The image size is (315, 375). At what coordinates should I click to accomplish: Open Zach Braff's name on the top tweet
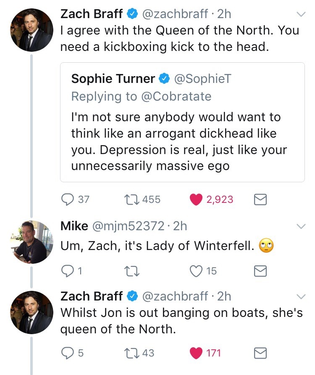(92, 14)
